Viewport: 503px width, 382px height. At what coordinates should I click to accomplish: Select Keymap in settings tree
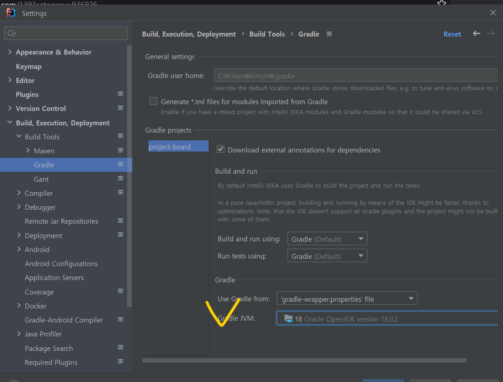(x=28, y=66)
